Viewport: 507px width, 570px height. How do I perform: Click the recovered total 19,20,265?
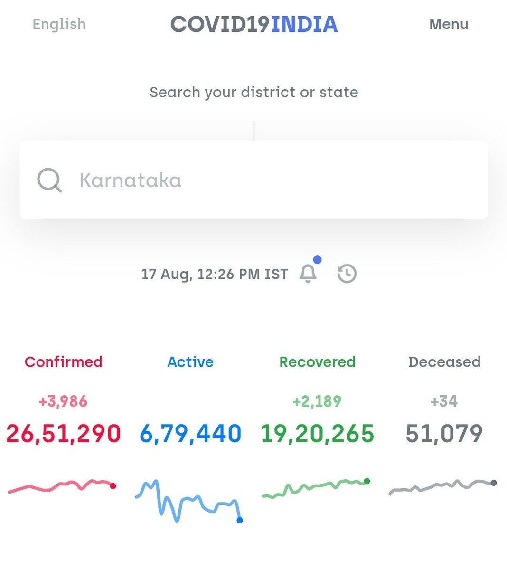click(317, 434)
